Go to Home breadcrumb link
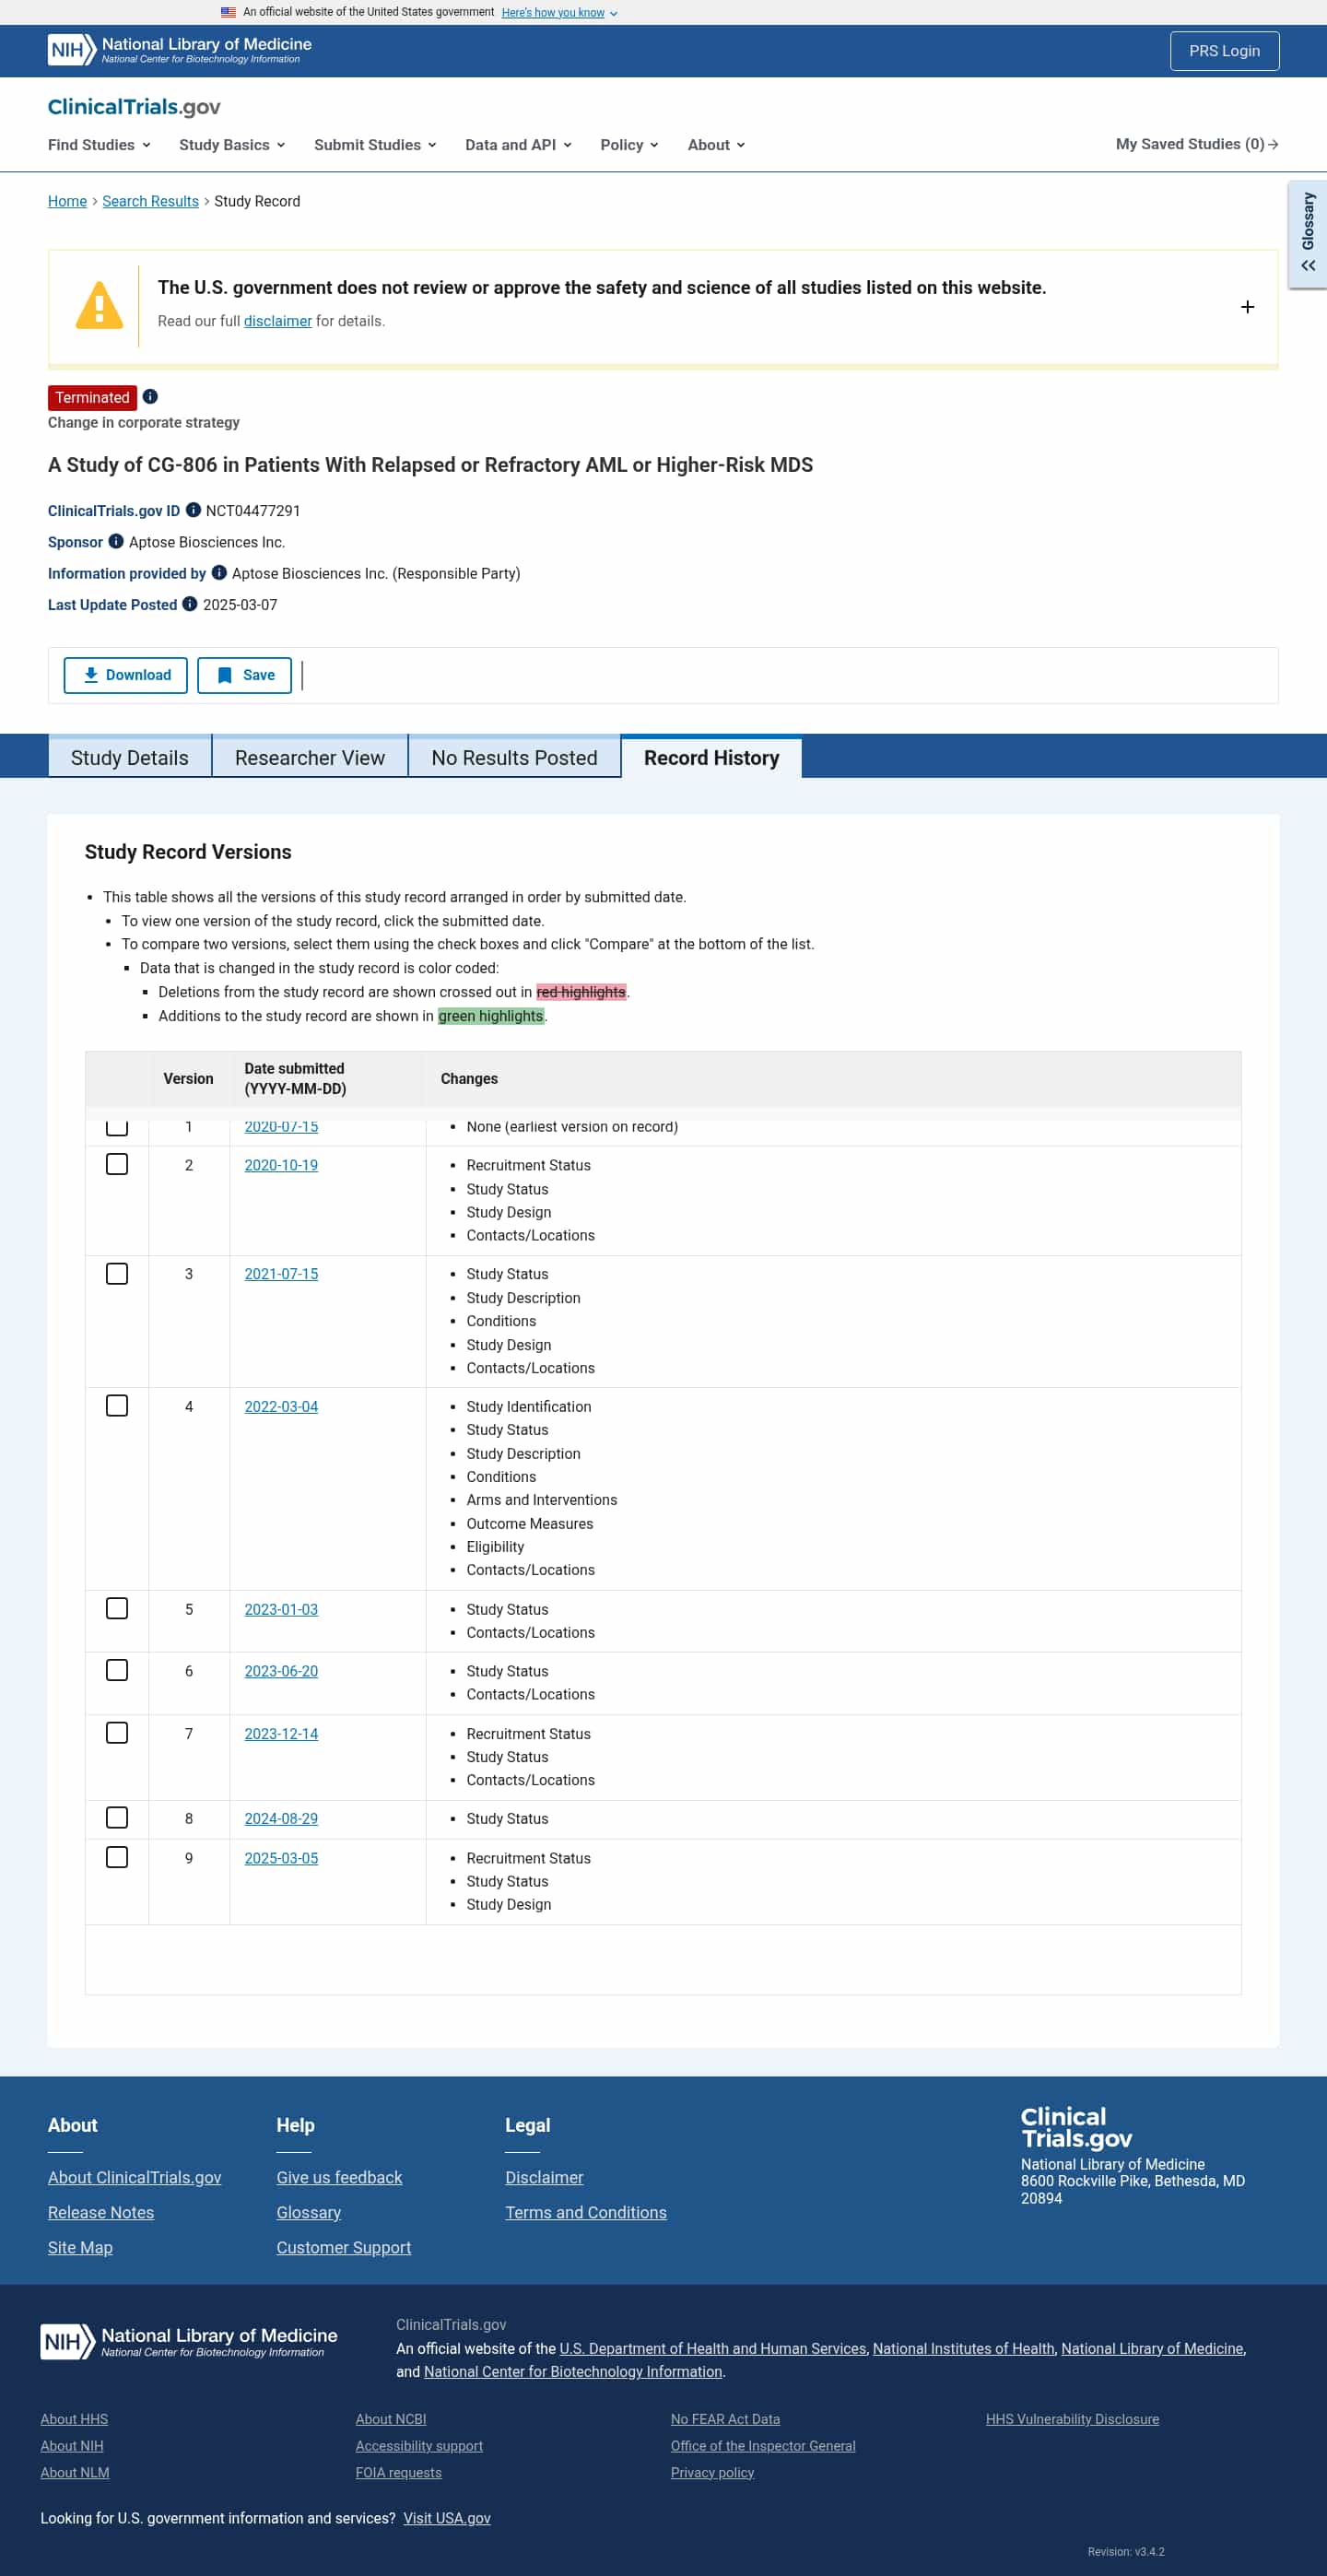The image size is (1327, 2576). coord(67,201)
